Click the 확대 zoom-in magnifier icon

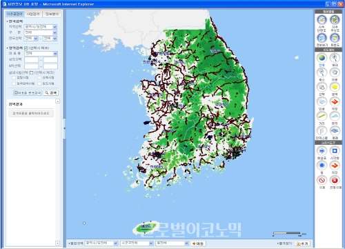coord(335,58)
